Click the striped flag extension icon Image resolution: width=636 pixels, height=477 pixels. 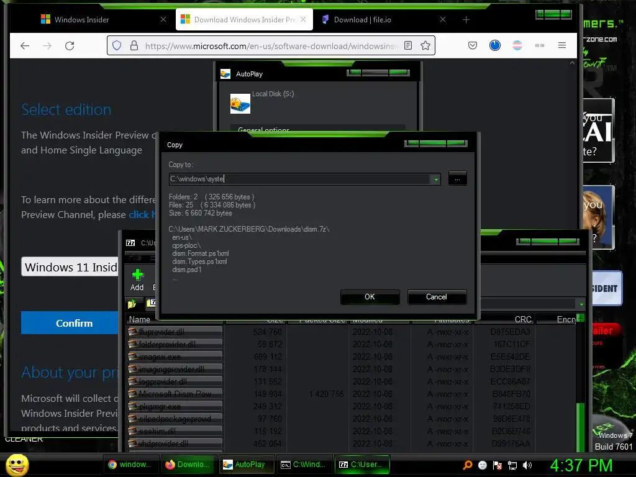click(517, 45)
